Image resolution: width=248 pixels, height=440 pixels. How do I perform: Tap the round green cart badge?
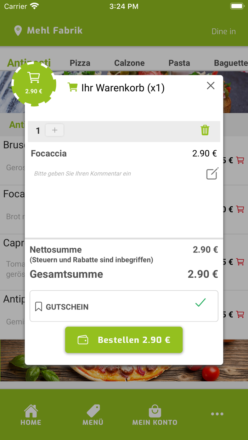click(34, 83)
